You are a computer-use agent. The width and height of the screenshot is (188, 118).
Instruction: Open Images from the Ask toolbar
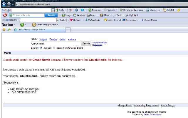[67, 15]
